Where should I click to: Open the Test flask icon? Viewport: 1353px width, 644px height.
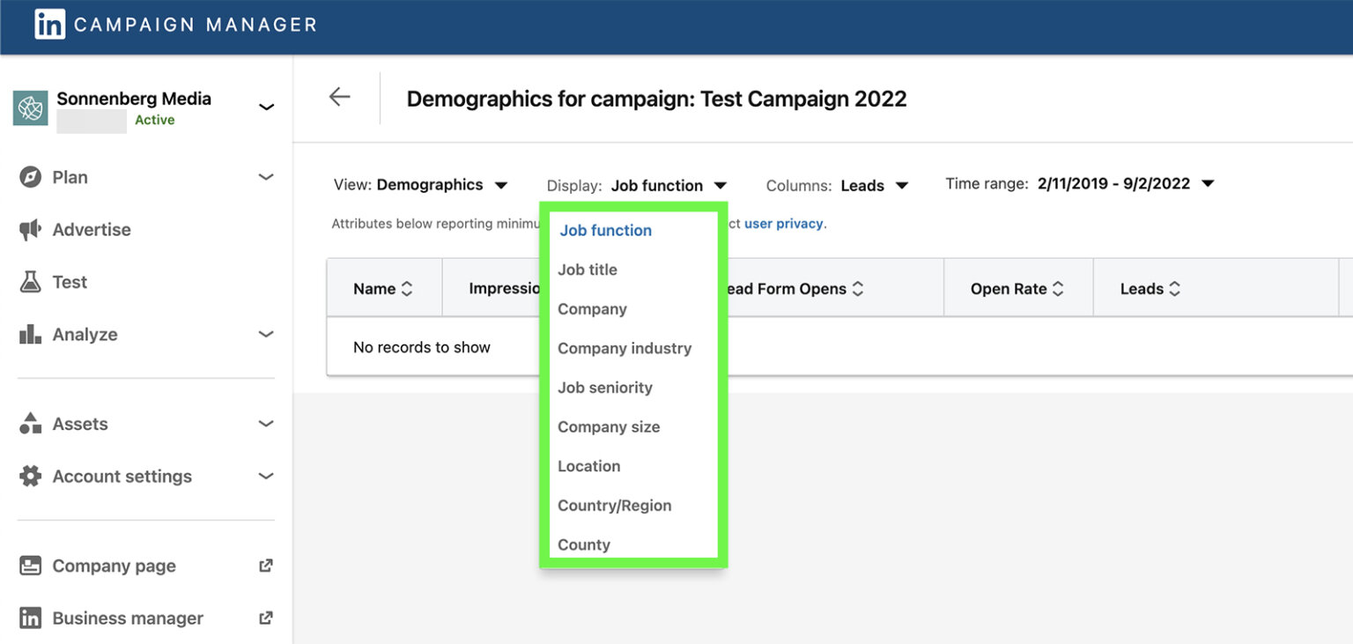[30, 282]
